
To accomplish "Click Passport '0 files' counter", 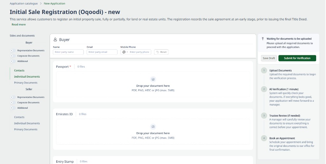I will pyautogui.click(x=81, y=67).
